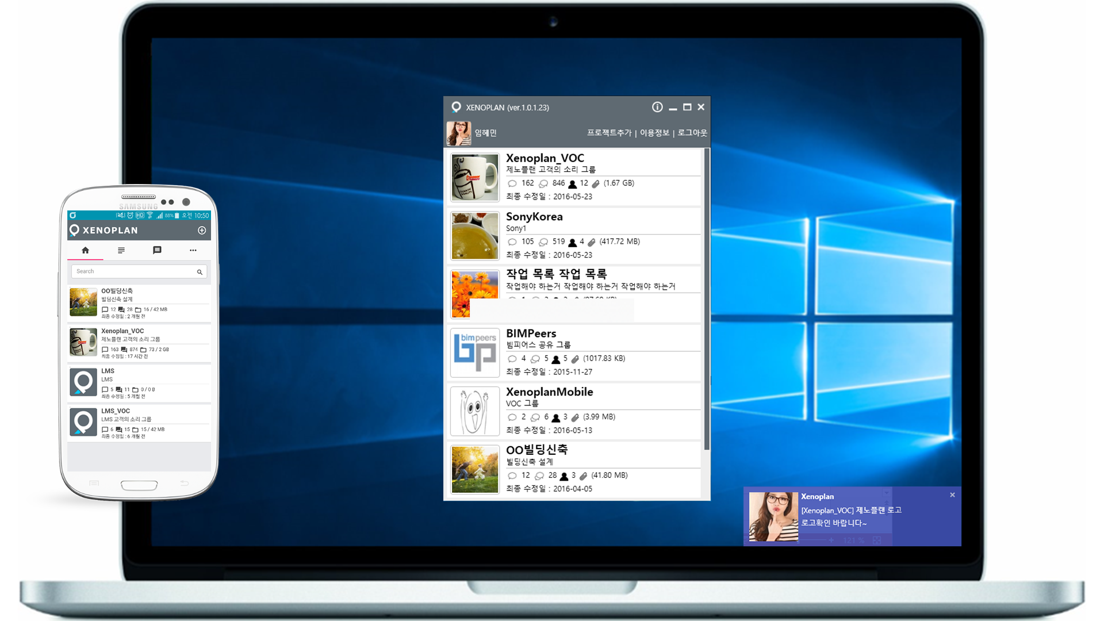Close the Xenoplan notification popup
This screenshot has width=1104, height=621.
(x=952, y=494)
